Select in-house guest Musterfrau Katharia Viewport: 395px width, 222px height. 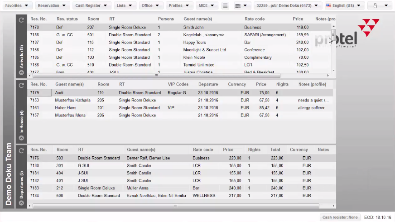(180, 100)
